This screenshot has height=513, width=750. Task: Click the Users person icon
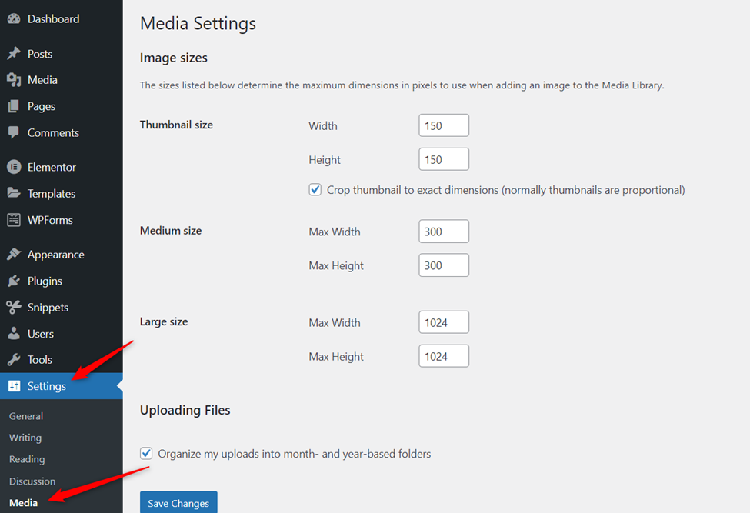click(14, 333)
